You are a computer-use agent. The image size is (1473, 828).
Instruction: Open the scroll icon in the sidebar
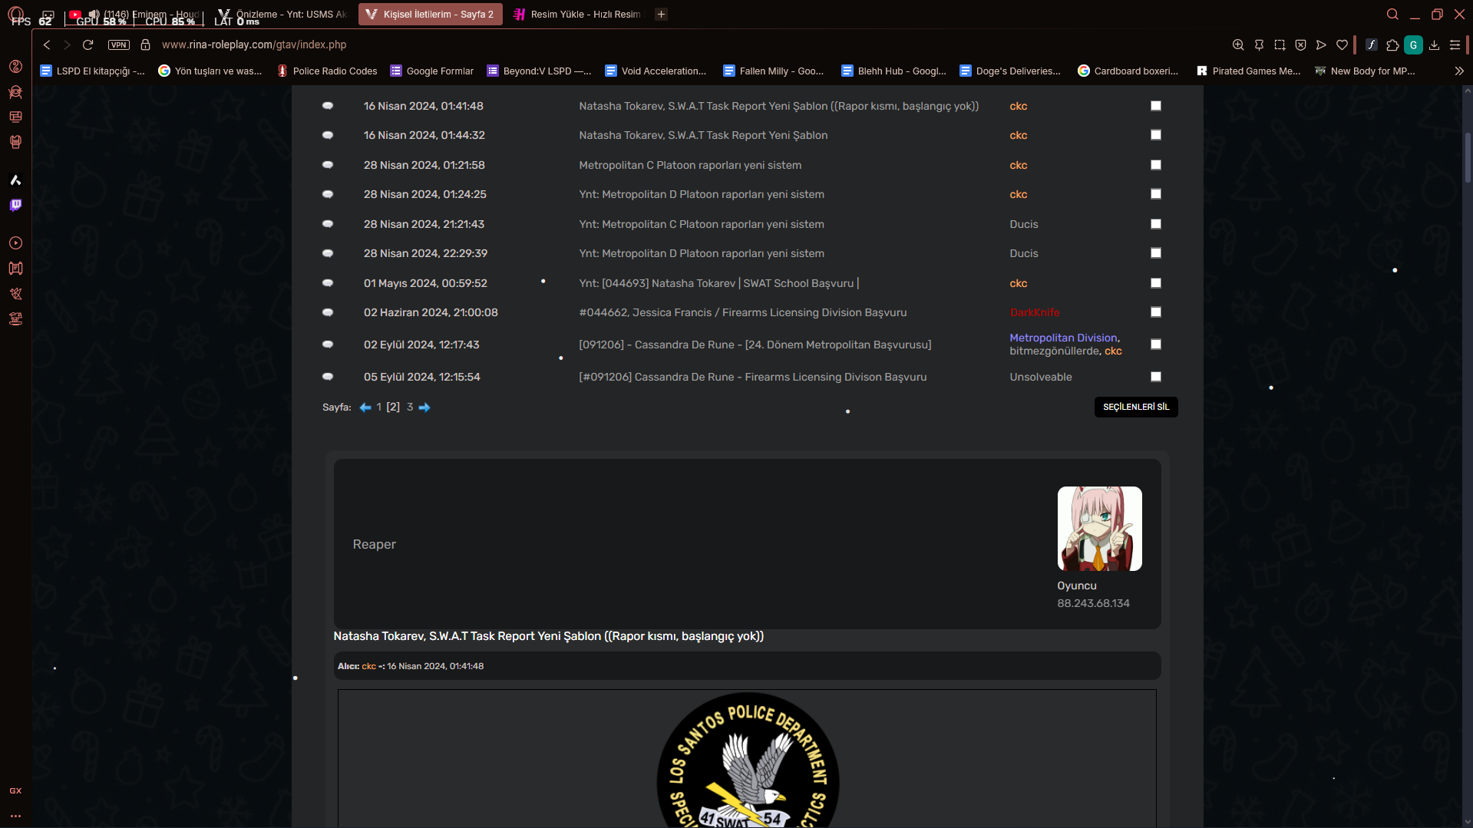[x=15, y=269]
